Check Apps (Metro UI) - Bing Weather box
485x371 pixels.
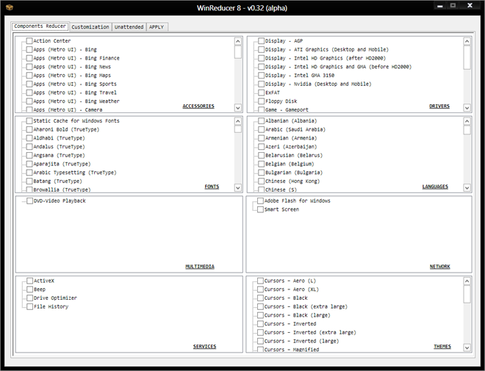(x=29, y=101)
